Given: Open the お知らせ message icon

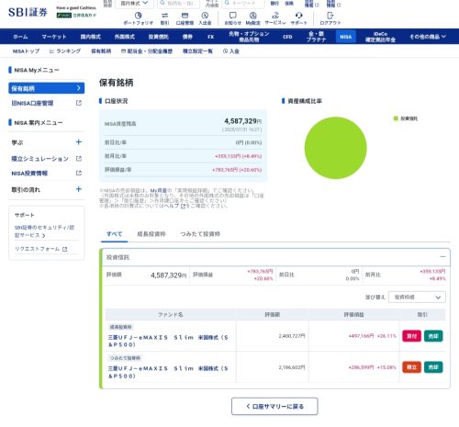Looking at the screenshot, I should pyautogui.click(x=233, y=16).
